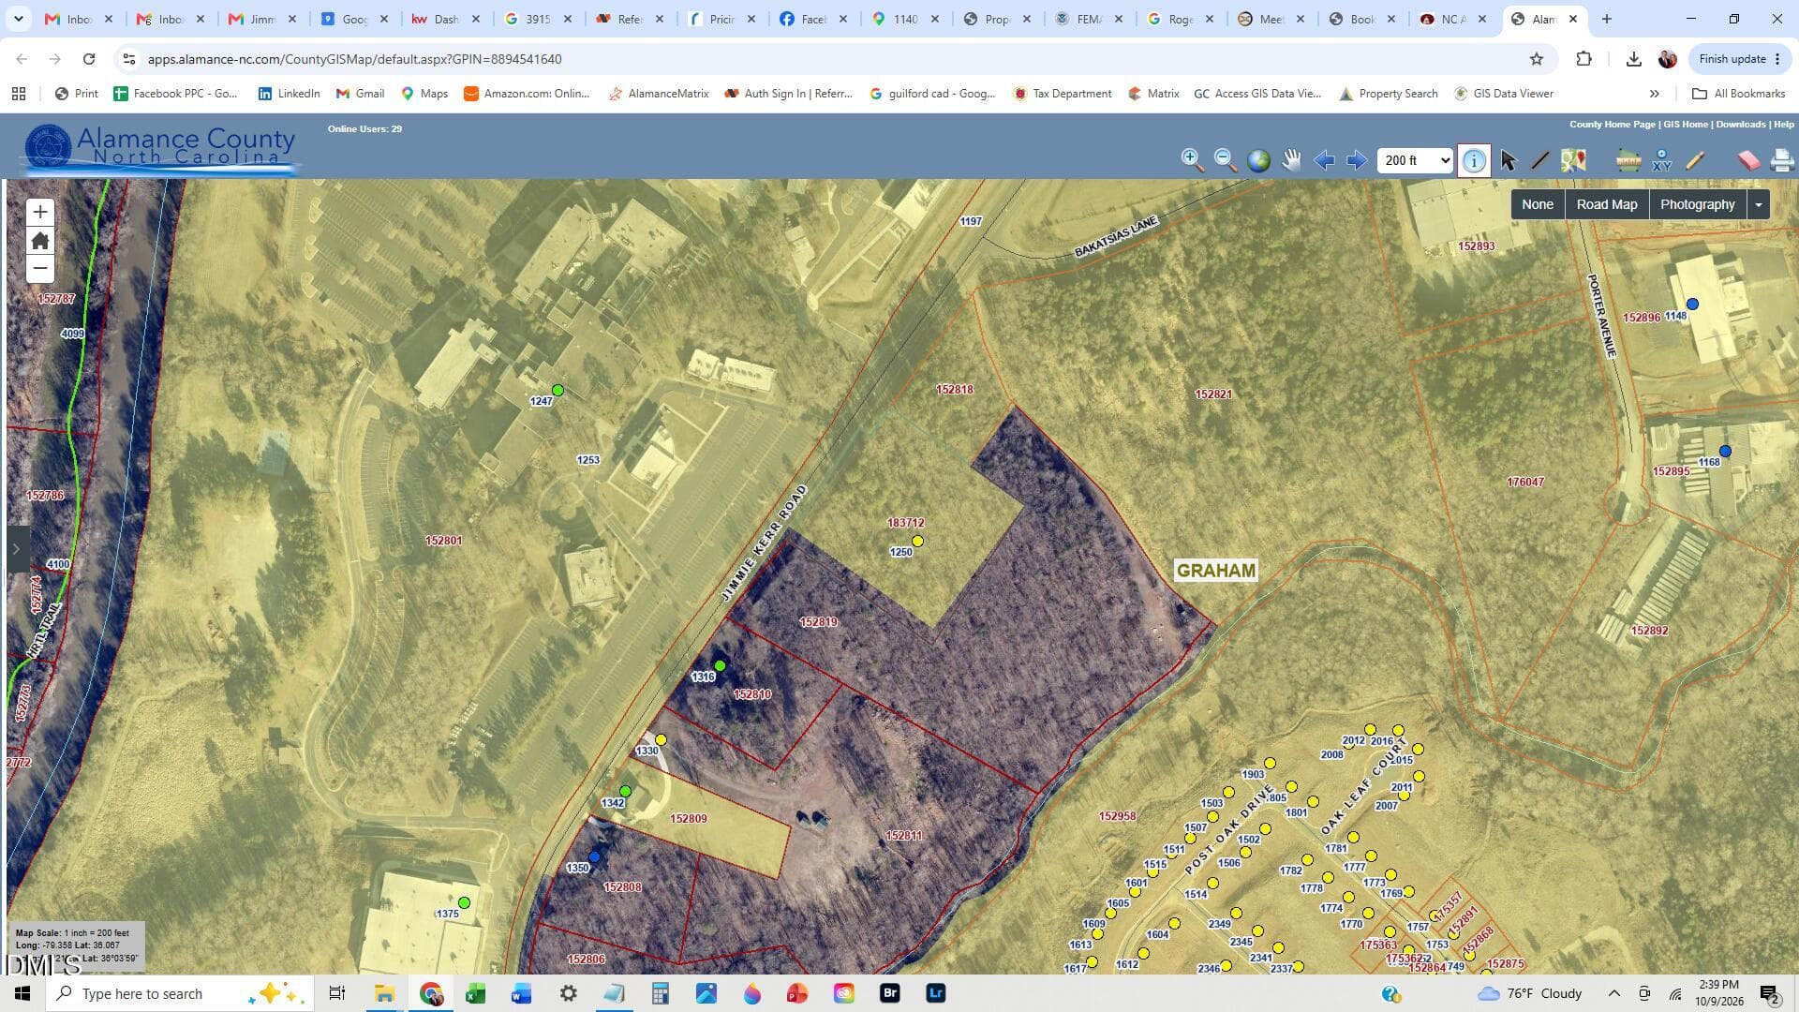Choose the black arrow select tool
The height and width of the screenshot is (1012, 1799).
(x=1508, y=160)
